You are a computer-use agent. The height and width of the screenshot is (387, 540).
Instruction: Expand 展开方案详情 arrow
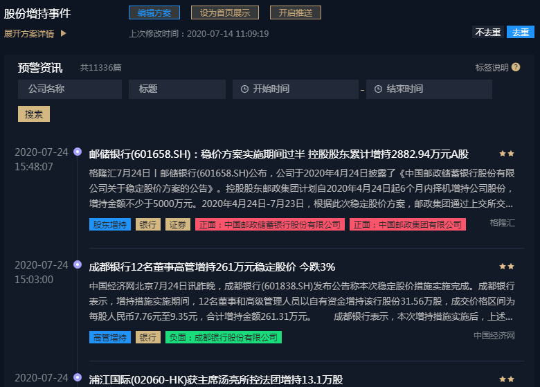[64, 33]
